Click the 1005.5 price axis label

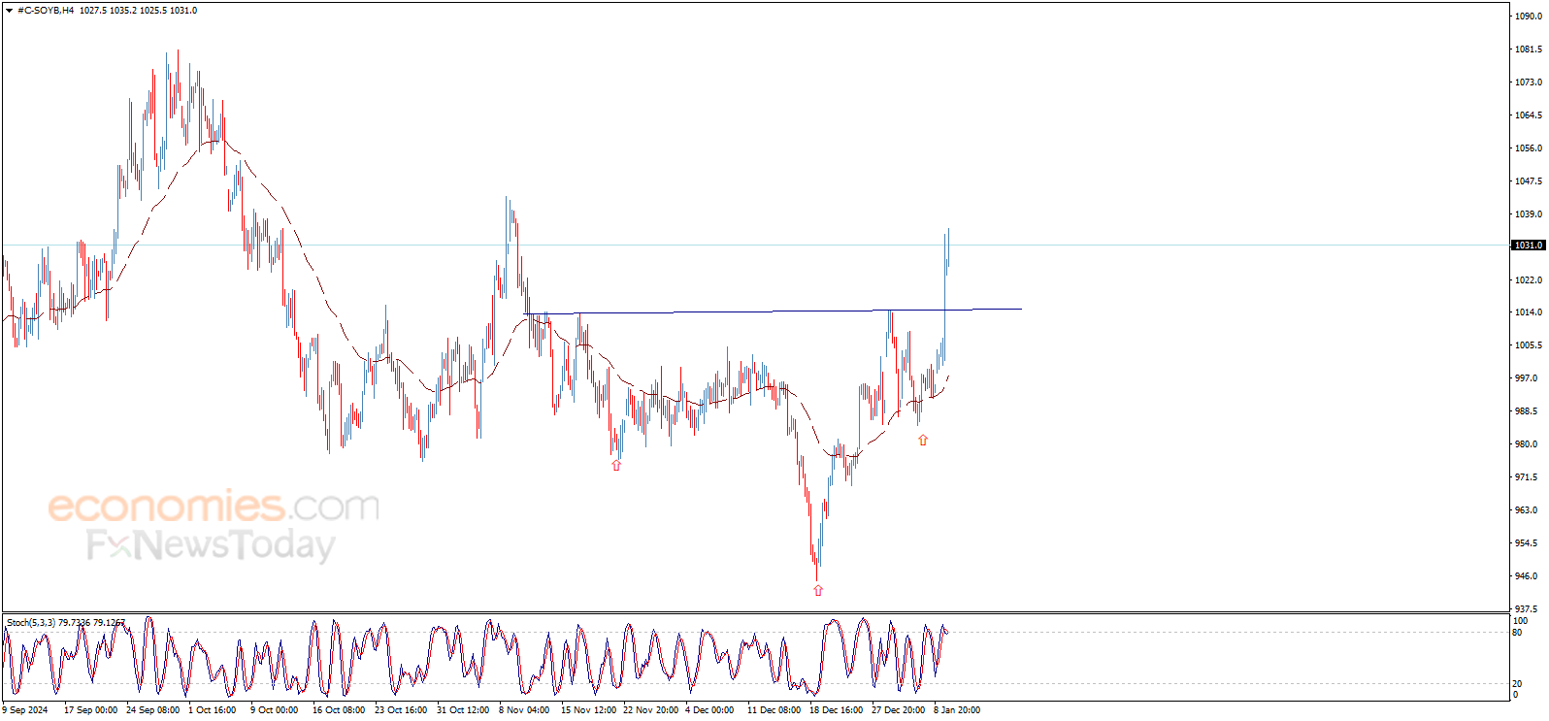[x=1529, y=345]
